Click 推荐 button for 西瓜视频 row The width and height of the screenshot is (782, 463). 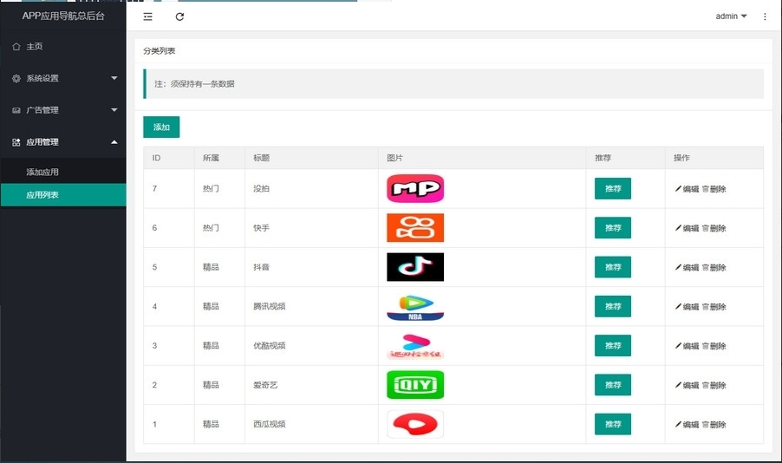[x=612, y=424]
